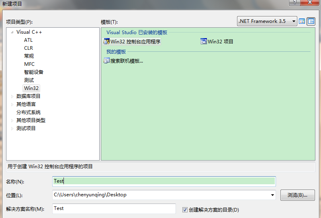Select 数据库项目 category
321x218 pixels.
(28, 96)
